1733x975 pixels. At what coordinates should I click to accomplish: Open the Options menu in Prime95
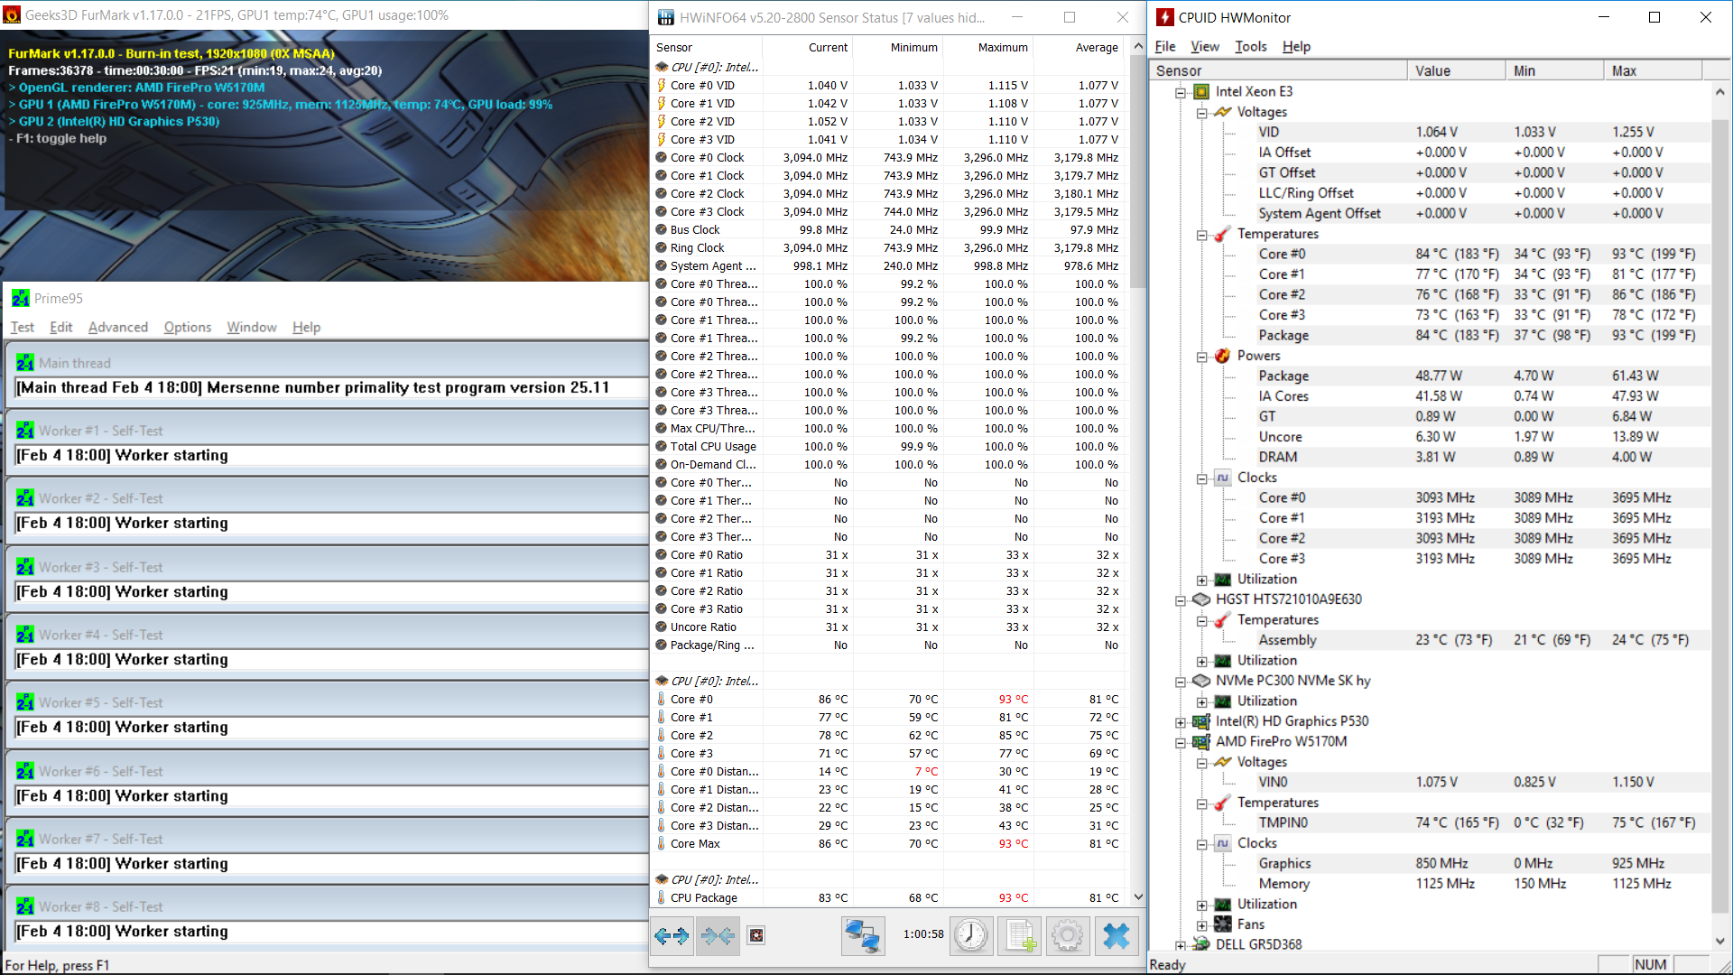[x=188, y=327]
